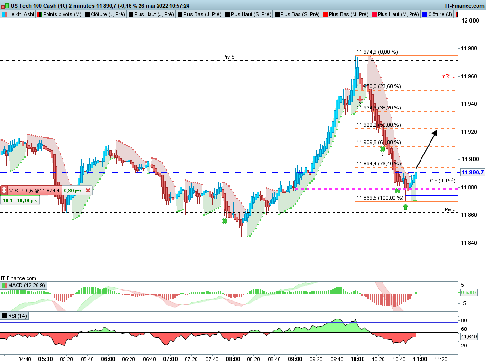Grab the up-down arrow handle of STP order
Viewport: 486px width, 364px height.
[4, 191]
